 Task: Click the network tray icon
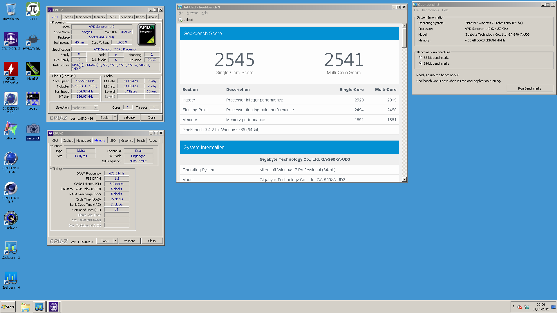coord(527,307)
